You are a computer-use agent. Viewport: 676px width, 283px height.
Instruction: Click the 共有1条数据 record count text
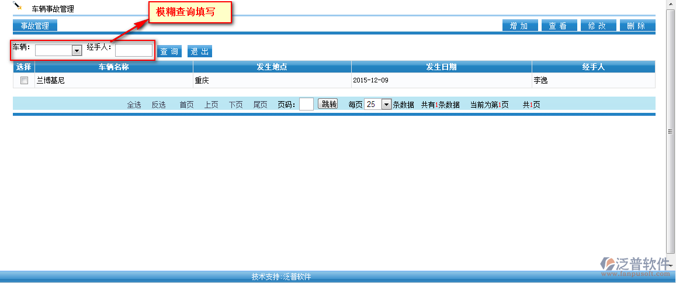[x=440, y=105]
